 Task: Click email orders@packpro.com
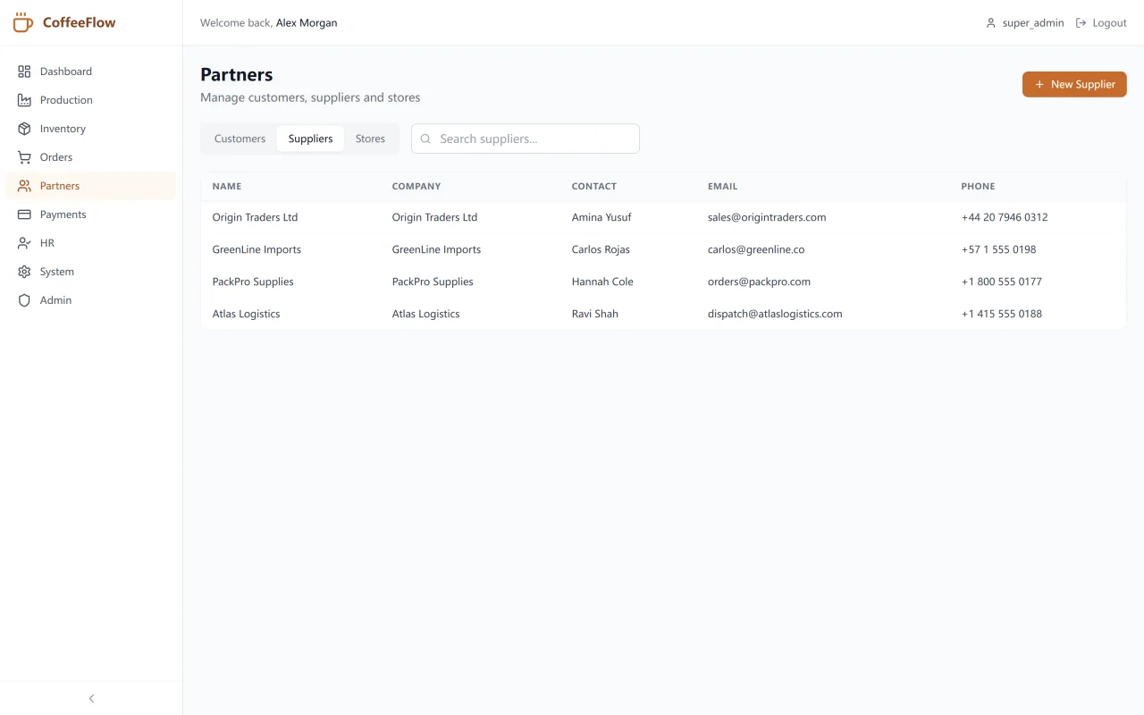[x=759, y=282]
